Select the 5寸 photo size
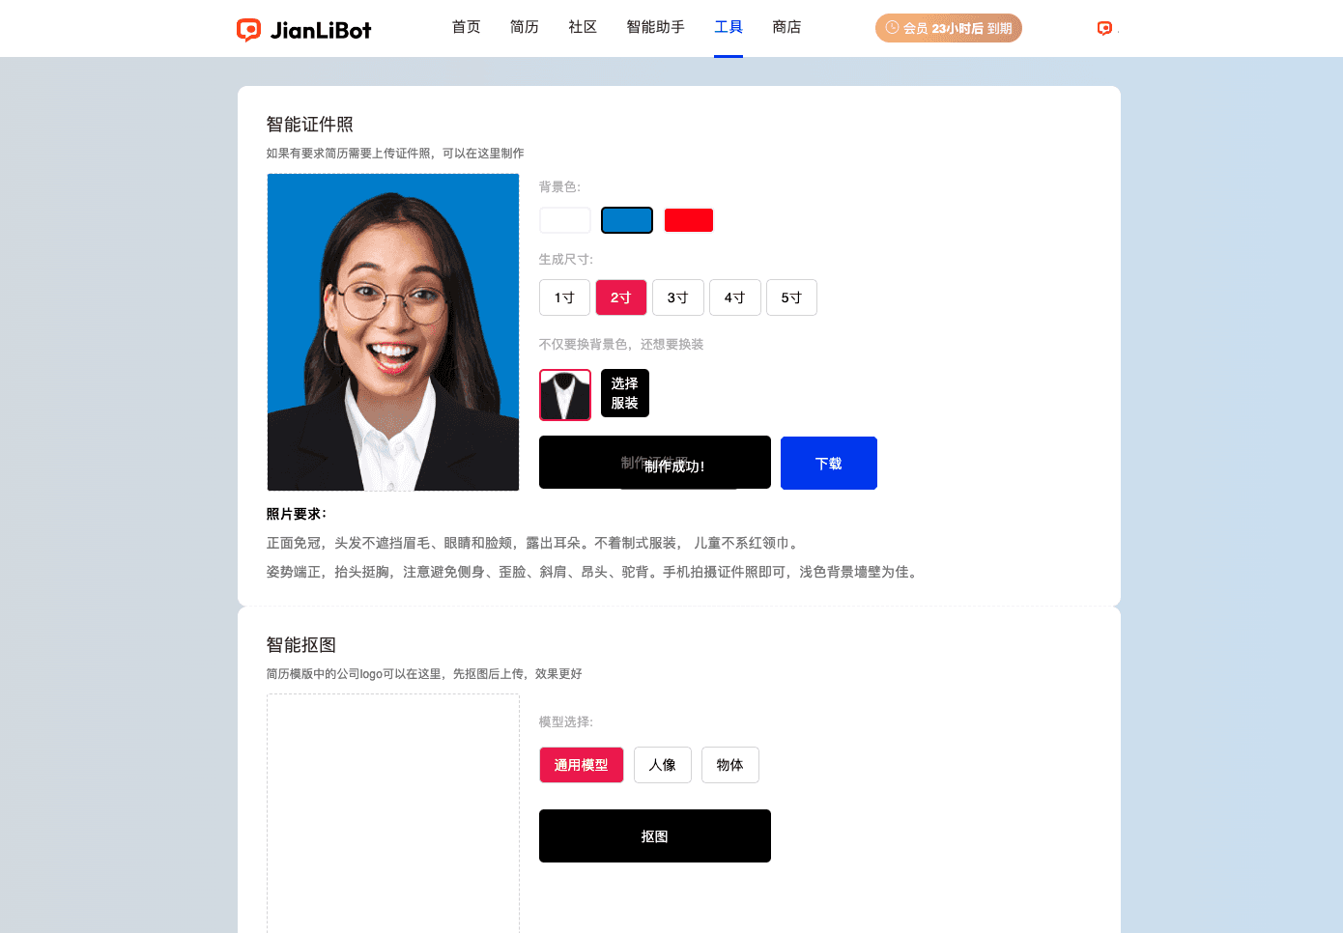 pyautogui.click(x=791, y=297)
